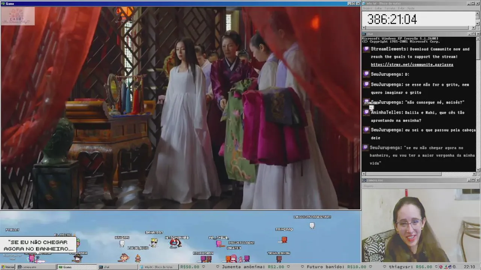Click the speech bubble 'SE EU NÃO CHEGAR AGORA NO BANHEIRO'
Image resolution: width=481 pixels, height=270 pixels.
coord(38,245)
